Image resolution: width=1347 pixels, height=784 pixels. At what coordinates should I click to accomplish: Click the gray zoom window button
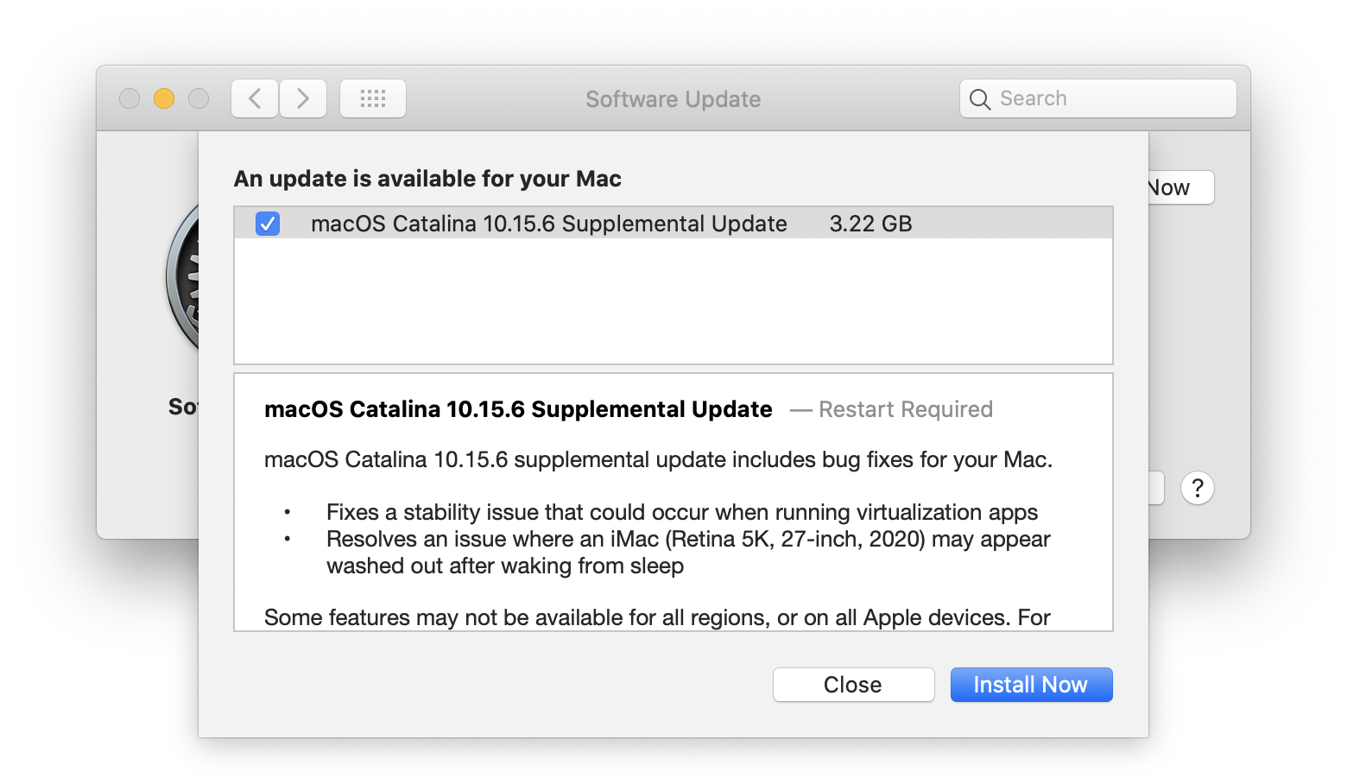point(199,98)
